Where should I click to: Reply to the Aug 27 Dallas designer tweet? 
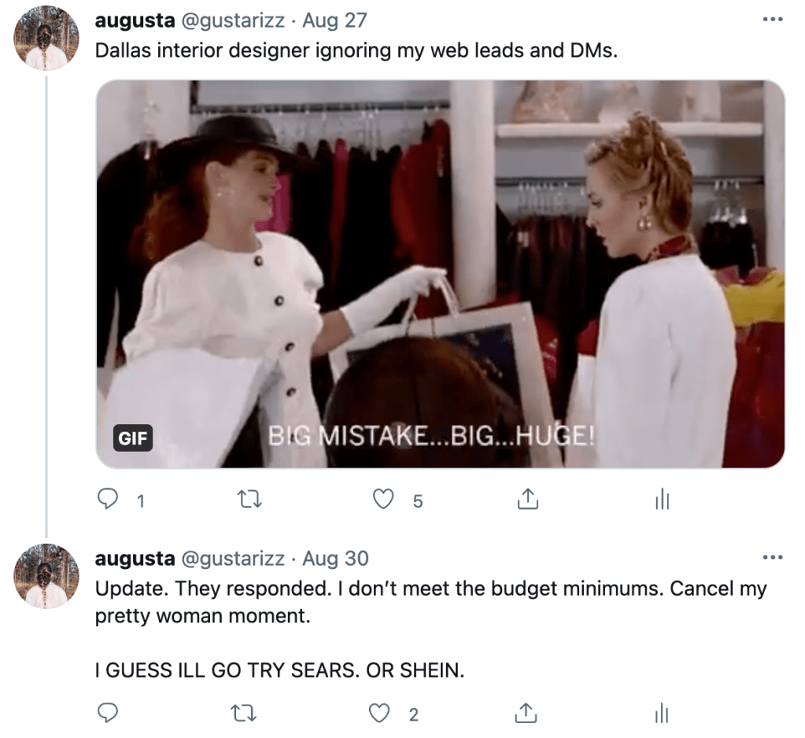click(108, 499)
